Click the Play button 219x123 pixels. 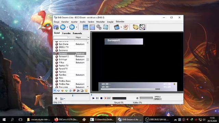[x=93, y=98]
